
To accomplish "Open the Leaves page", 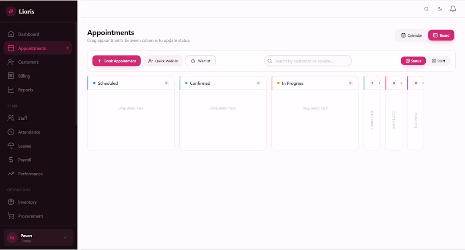I will [38, 146].
